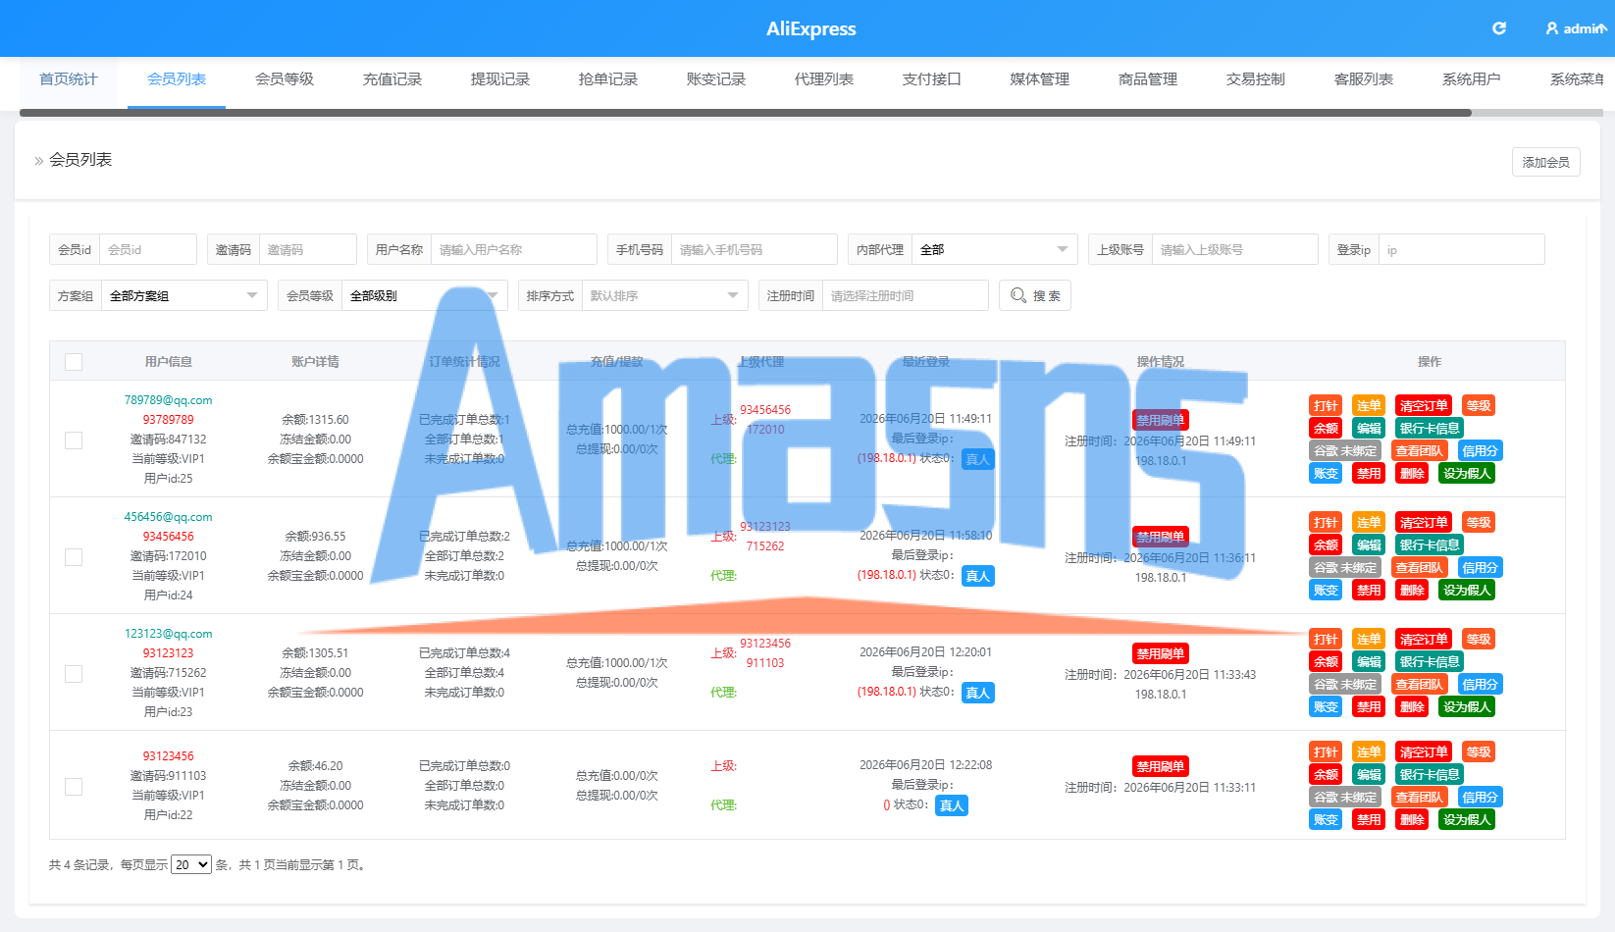1615x932 pixels.
Task: Open the 排序方式 dropdown
Action: tap(664, 295)
